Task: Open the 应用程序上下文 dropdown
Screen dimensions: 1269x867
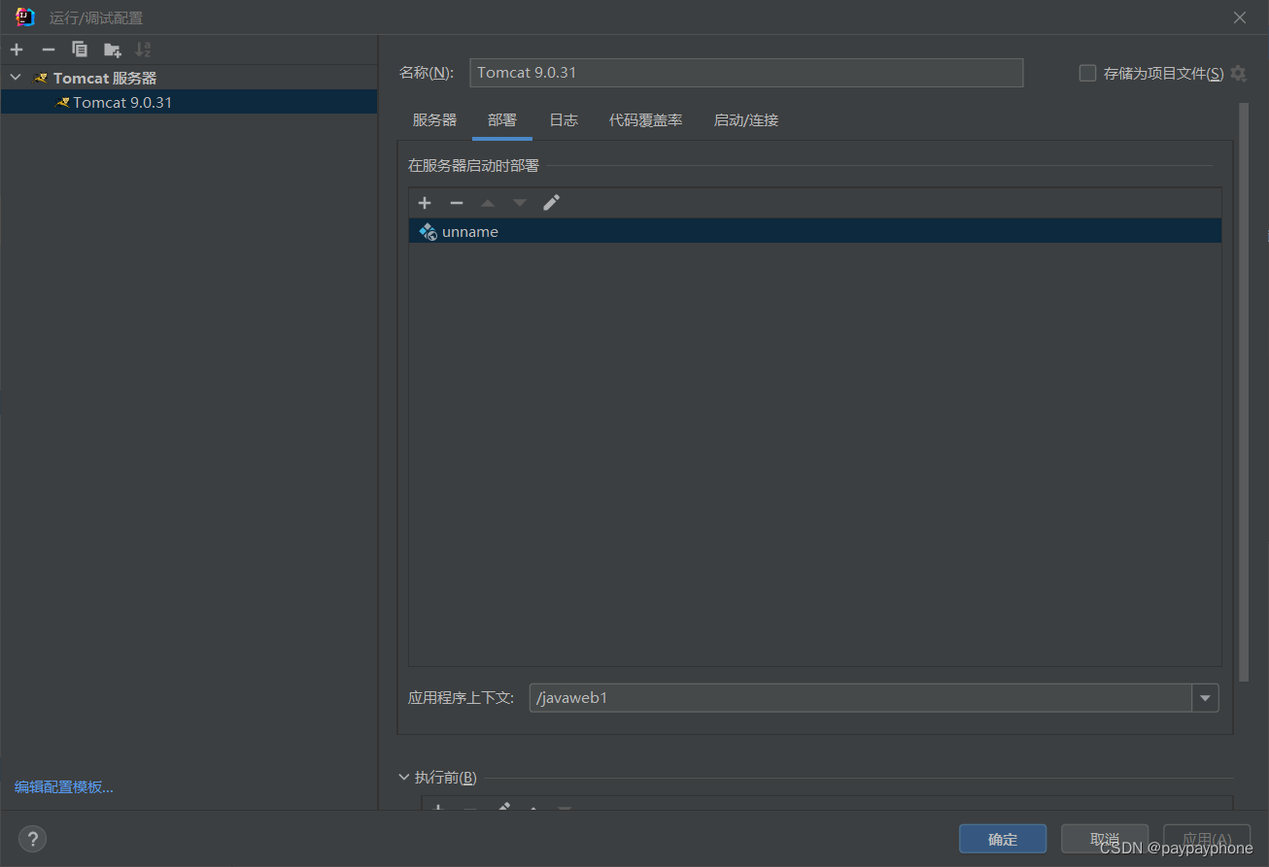Action: click(1205, 697)
